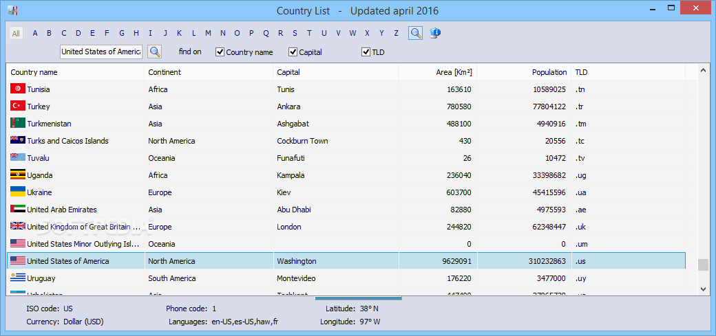Screen dimensions: 716x336
Task: Filter countries by letter U
Action: coord(324,33)
